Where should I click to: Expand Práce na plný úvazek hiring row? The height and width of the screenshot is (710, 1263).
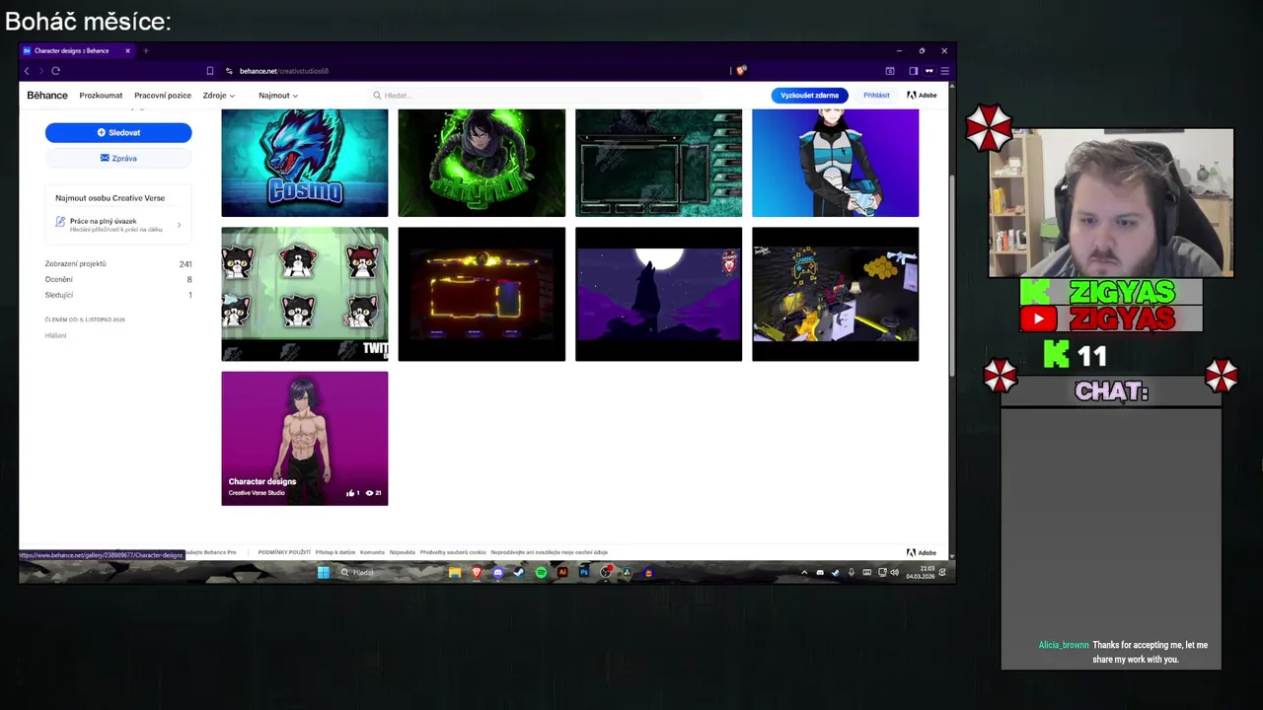118,225
